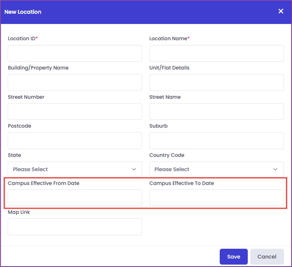Click the Country Code dropdown chevron arrow
This screenshot has width=292, height=267.
point(275,169)
